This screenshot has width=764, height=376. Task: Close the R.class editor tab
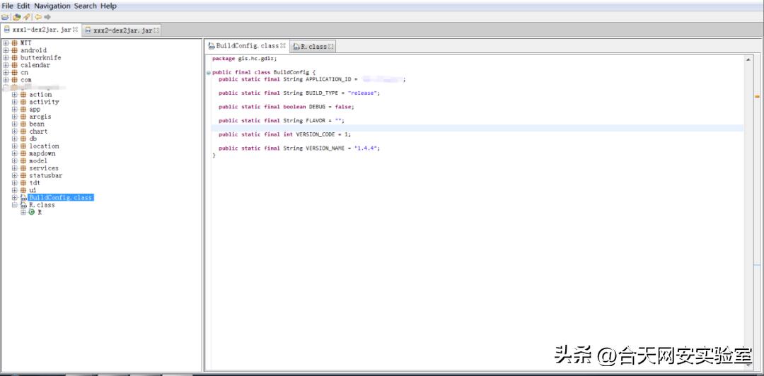pyautogui.click(x=330, y=47)
